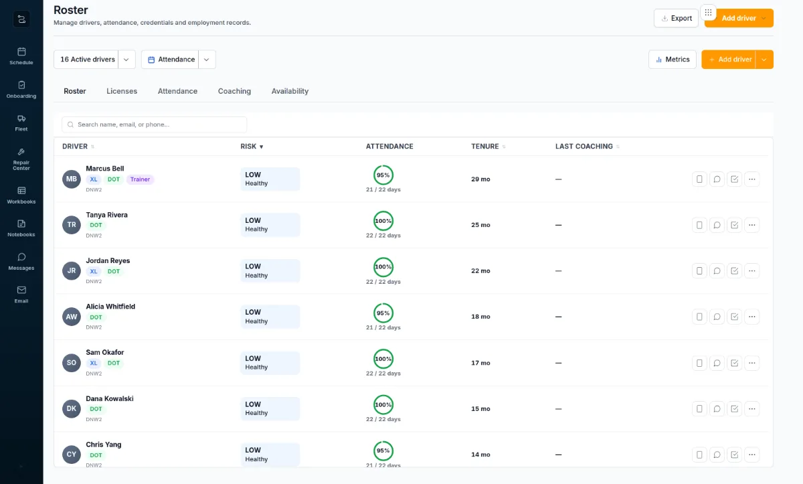The image size is (803, 484).
Task: Click the device icon in Dana Kowalski's row
Action: pos(699,408)
